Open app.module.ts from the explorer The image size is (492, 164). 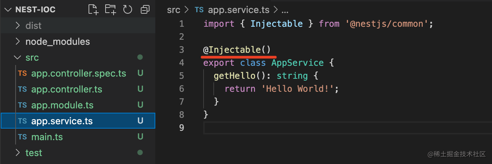point(62,105)
